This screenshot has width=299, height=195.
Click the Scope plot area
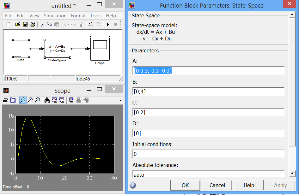tap(65, 145)
